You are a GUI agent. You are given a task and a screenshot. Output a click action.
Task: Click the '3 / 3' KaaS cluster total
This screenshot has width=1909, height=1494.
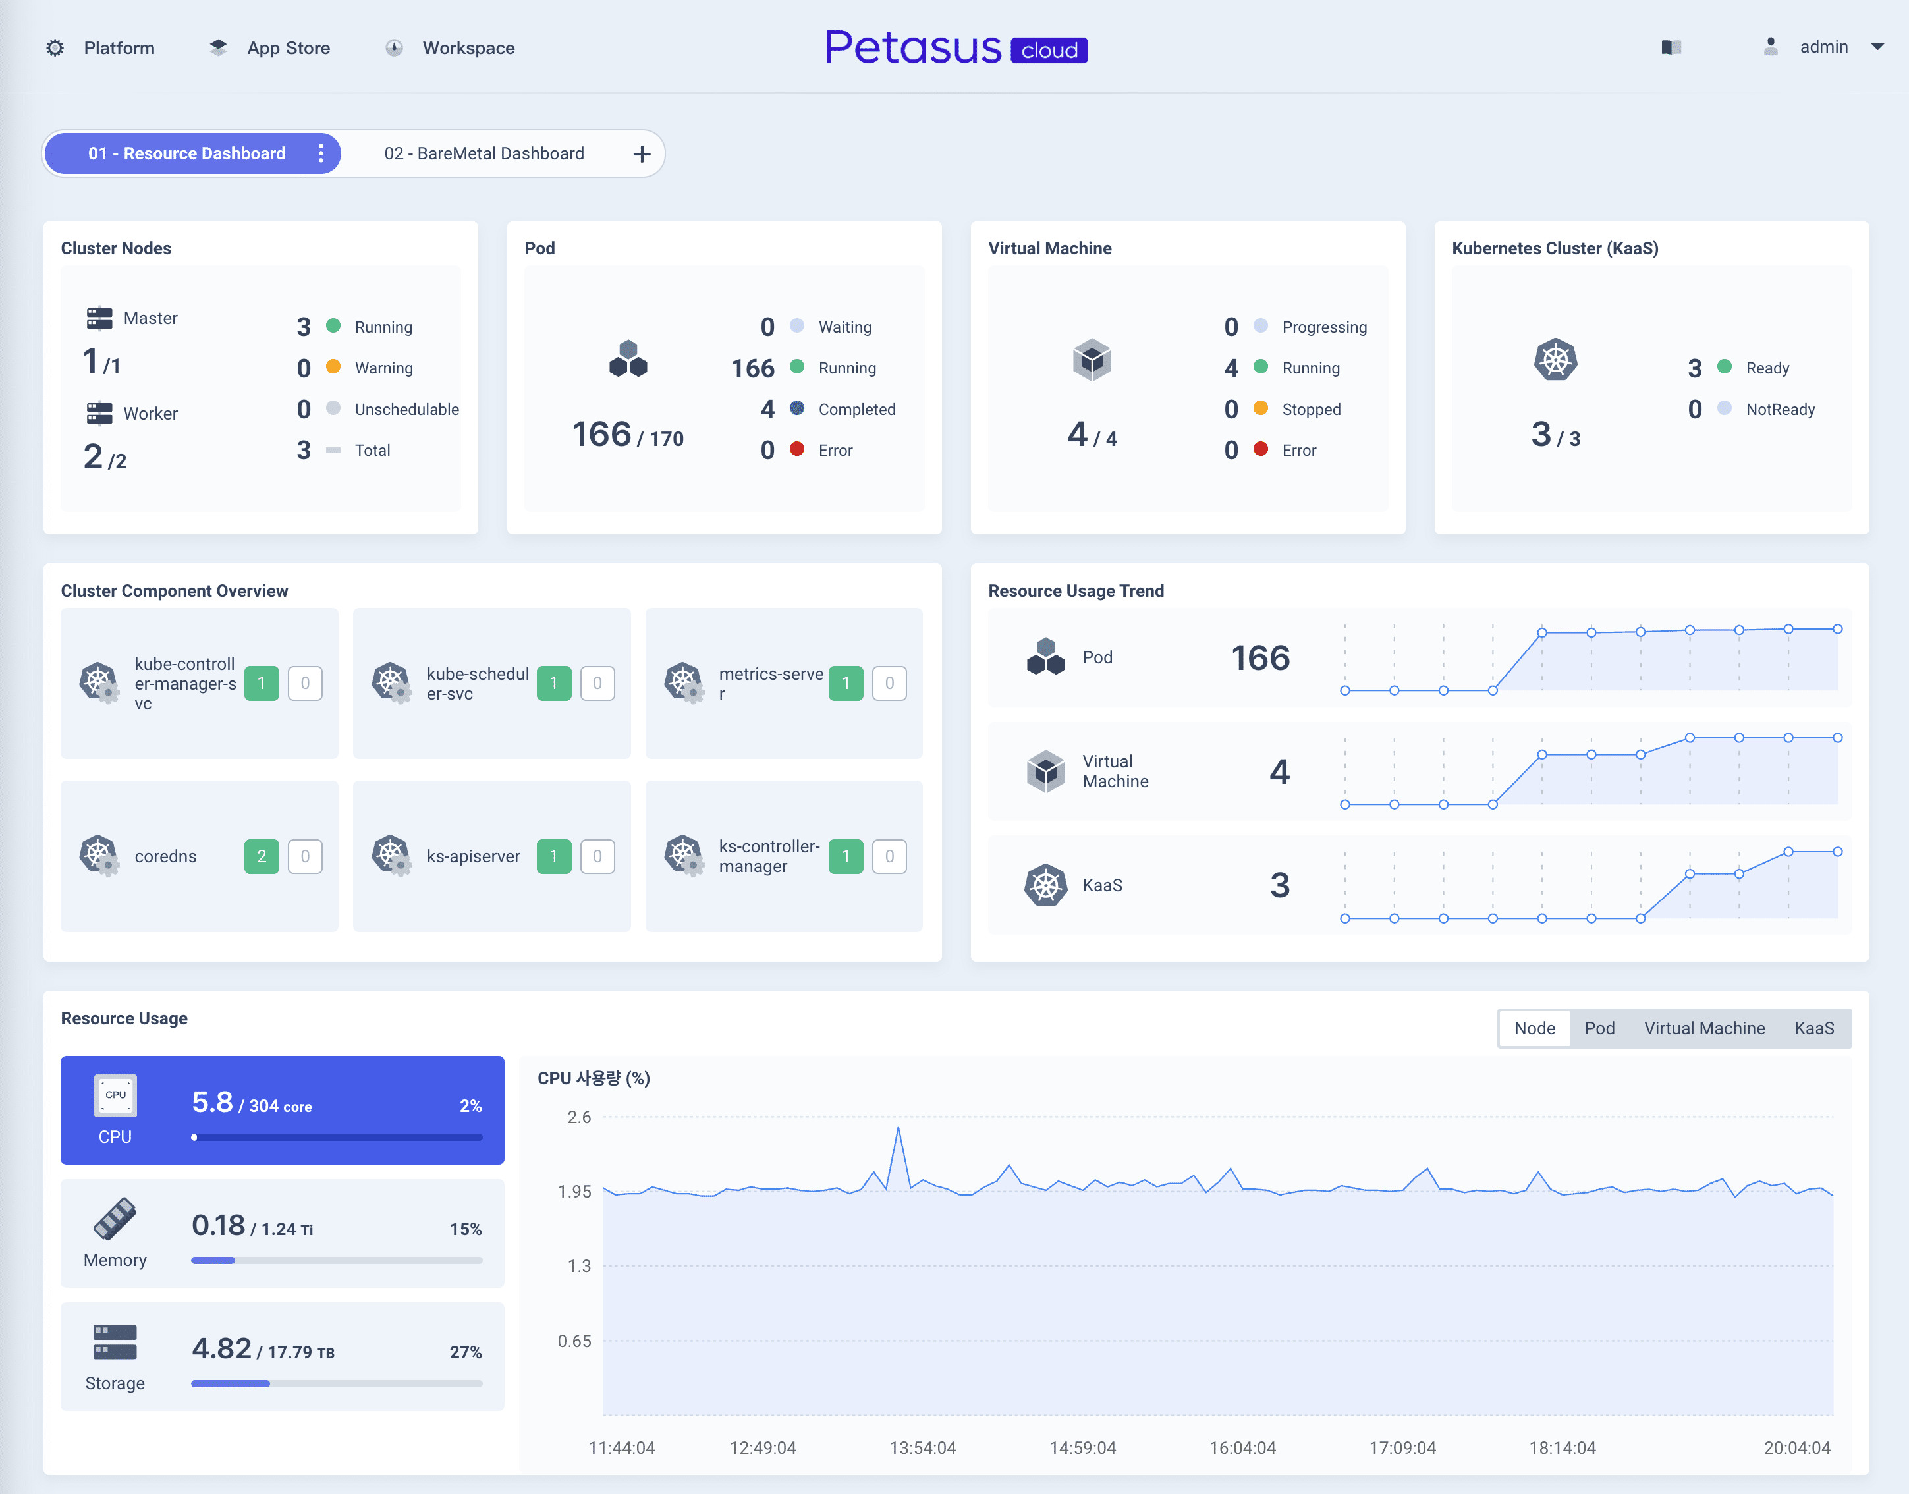(x=1556, y=435)
